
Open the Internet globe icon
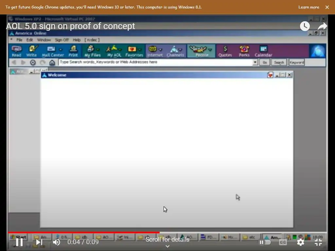click(155, 51)
